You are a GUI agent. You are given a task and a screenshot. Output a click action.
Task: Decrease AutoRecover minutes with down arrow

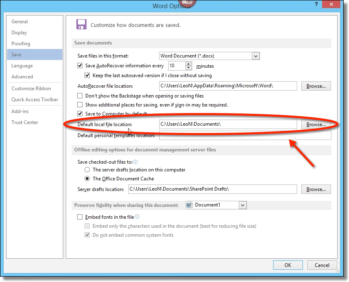coord(189,68)
